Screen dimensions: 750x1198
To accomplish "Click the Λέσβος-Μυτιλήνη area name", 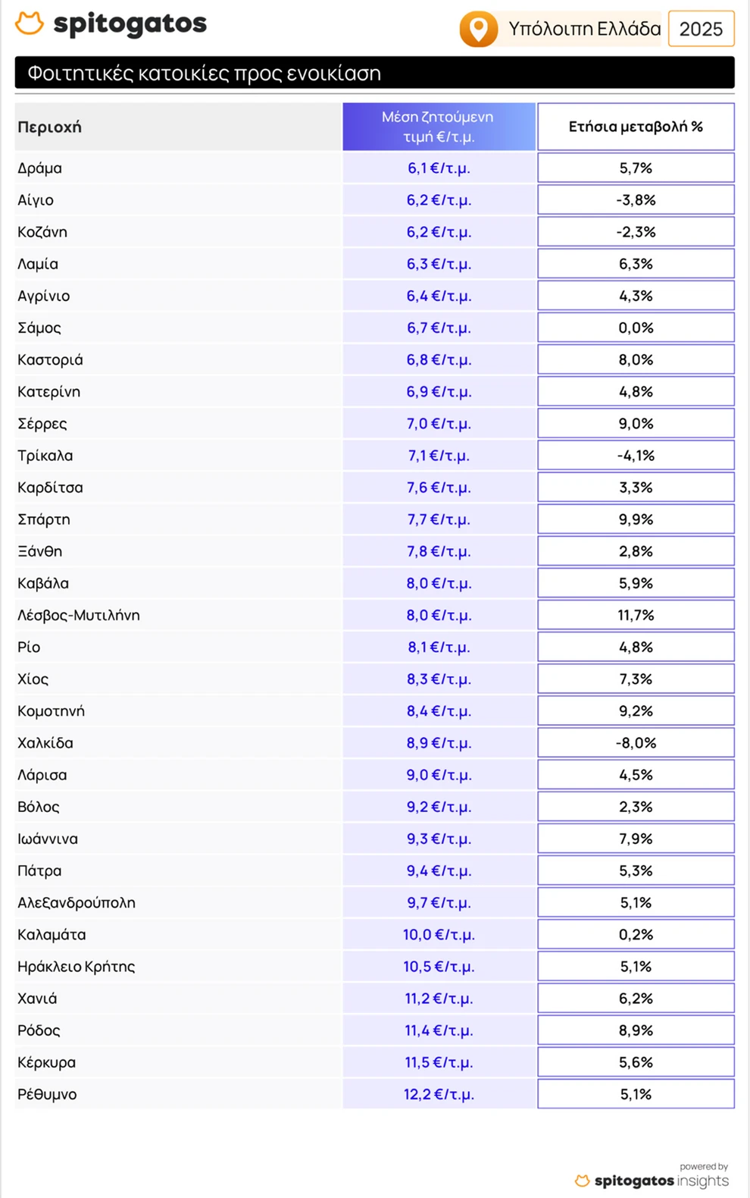I will pos(79,615).
